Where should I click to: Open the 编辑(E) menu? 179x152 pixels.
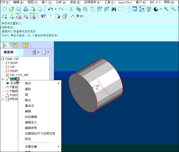[x=18, y=2]
